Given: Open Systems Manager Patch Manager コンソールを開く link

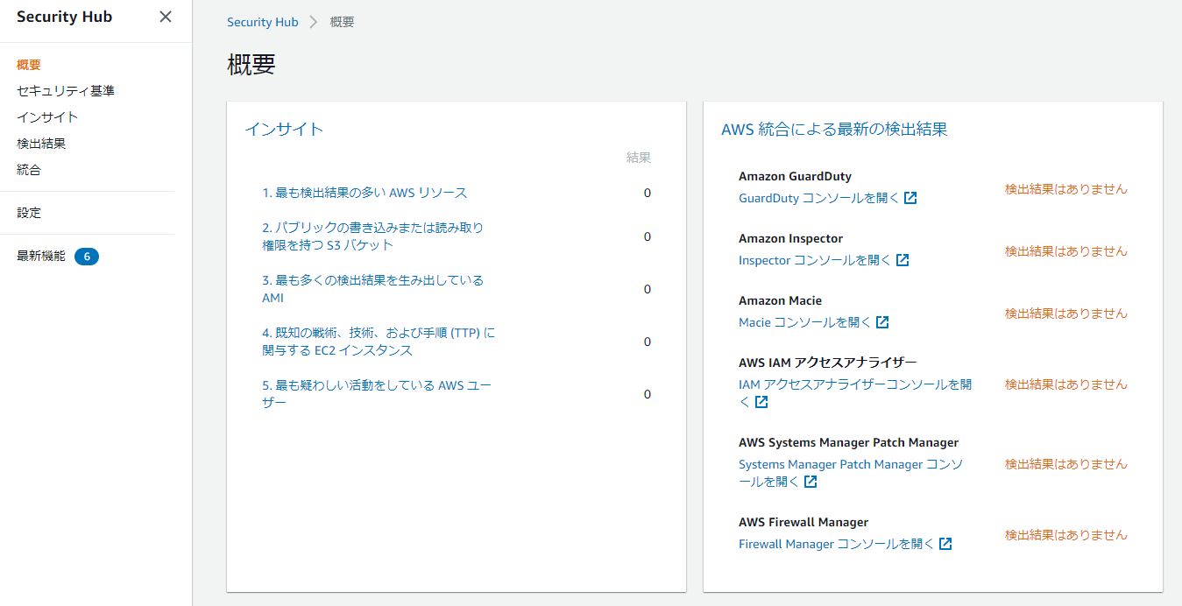Looking at the screenshot, I should (x=851, y=473).
